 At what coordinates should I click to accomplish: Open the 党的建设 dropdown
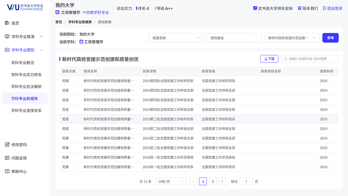click(x=234, y=38)
